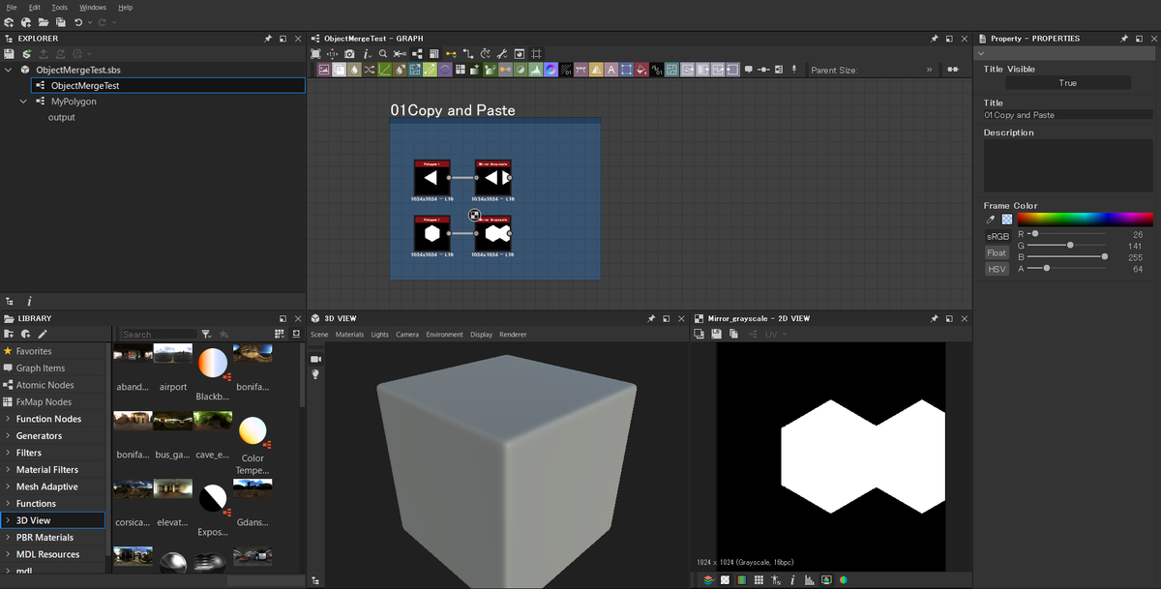Click the Description text box in Properties
Image resolution: width=1161 pixels, height=589 pixels.
coord(1067,165)
